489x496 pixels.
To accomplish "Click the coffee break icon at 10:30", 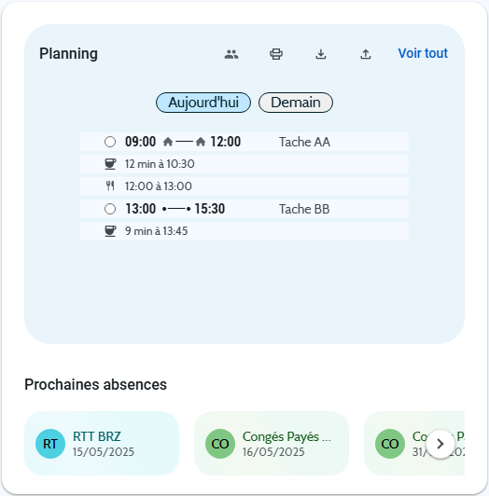I will coord(110,164).
